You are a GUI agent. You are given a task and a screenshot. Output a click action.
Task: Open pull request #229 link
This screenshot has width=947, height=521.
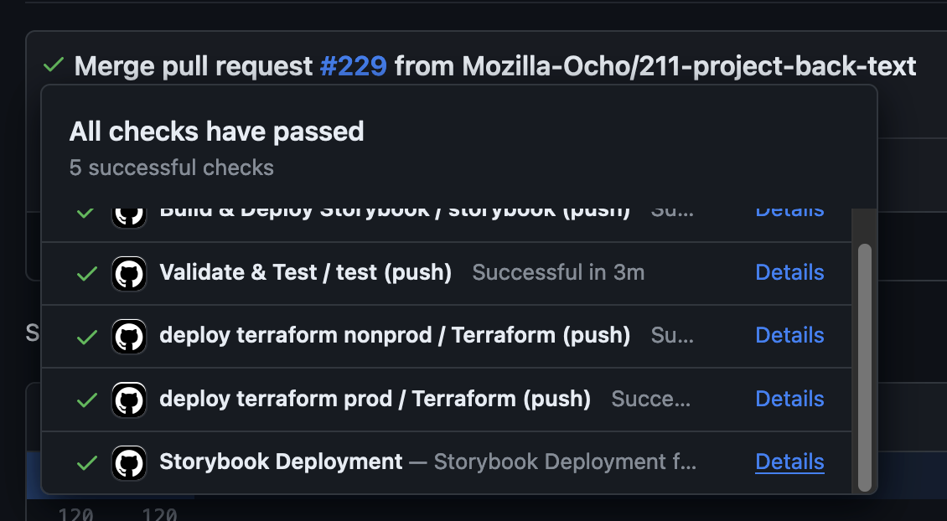[x=354, y=66]
